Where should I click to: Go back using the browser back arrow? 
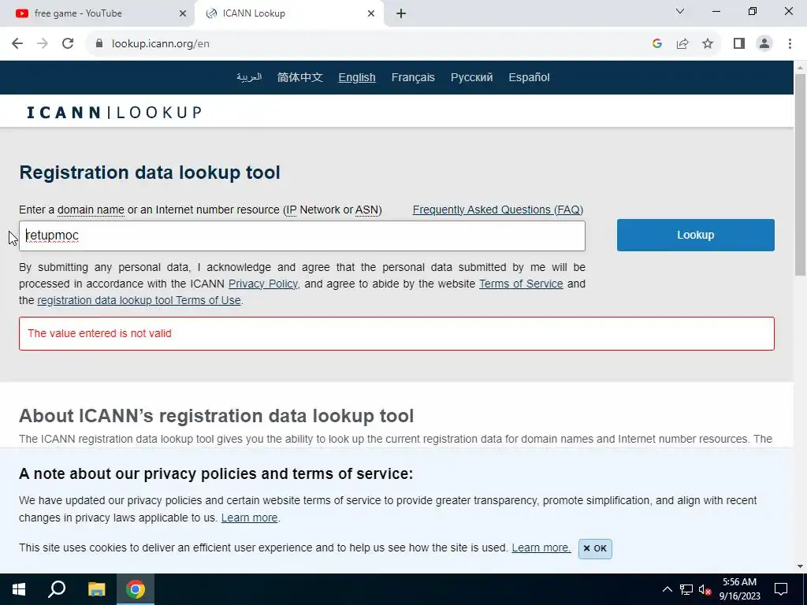tap(17, 44)
